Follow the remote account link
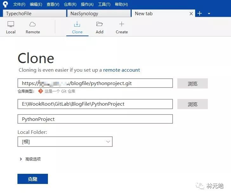The width and height of the screenshot is (231, 196). coord(122,70)
